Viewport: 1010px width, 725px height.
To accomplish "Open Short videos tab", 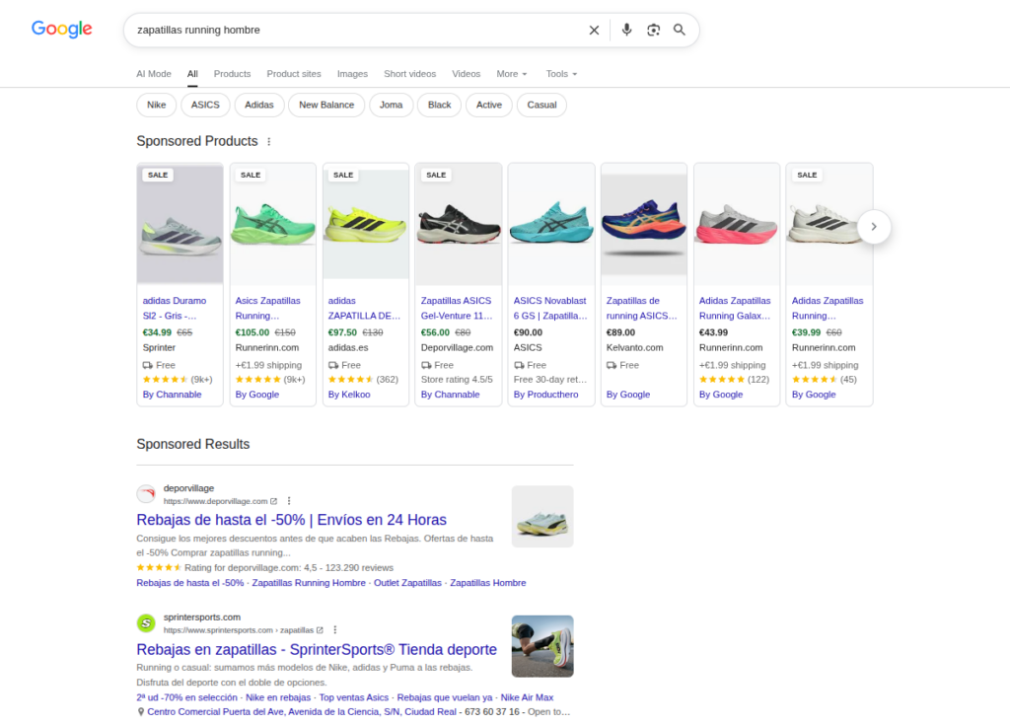I will (x=409, y=73).
